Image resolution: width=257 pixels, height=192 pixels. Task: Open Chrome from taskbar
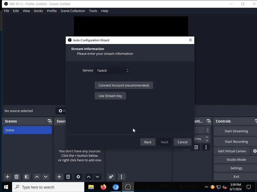click(x=115, y=187)
